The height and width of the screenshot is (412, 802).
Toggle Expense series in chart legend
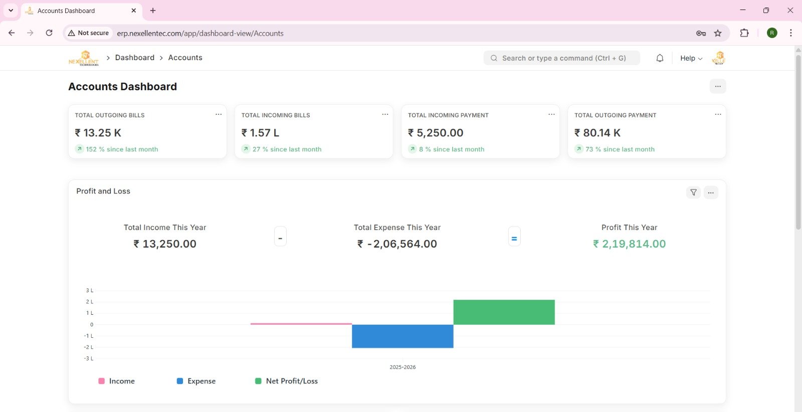tap(196, 381)
